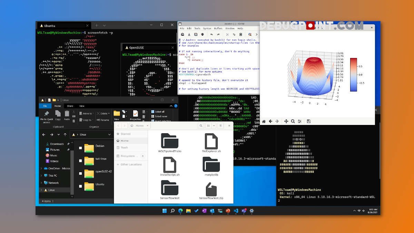Viewport: 414px width, 233px height.
Task: Open the Buffers menu in GVIM
Action: pyautogui.click(x=218, y=28)
